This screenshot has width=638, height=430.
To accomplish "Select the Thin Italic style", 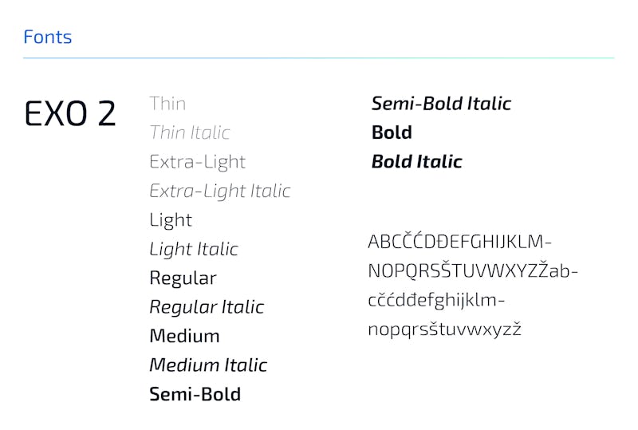I will click(x=190, y=132).
